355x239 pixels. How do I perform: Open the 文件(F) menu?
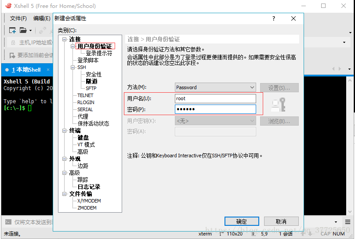click(x=18, y=18)
